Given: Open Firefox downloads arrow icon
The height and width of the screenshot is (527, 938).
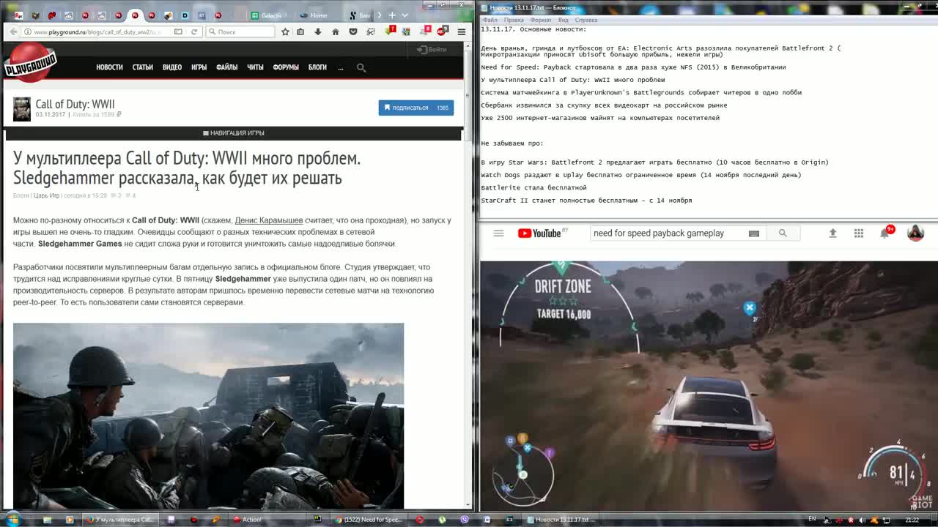Looking at the screenshot, I should pos(318,31).
